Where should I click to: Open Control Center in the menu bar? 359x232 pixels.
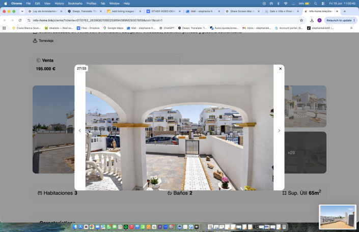pos(323,4)
